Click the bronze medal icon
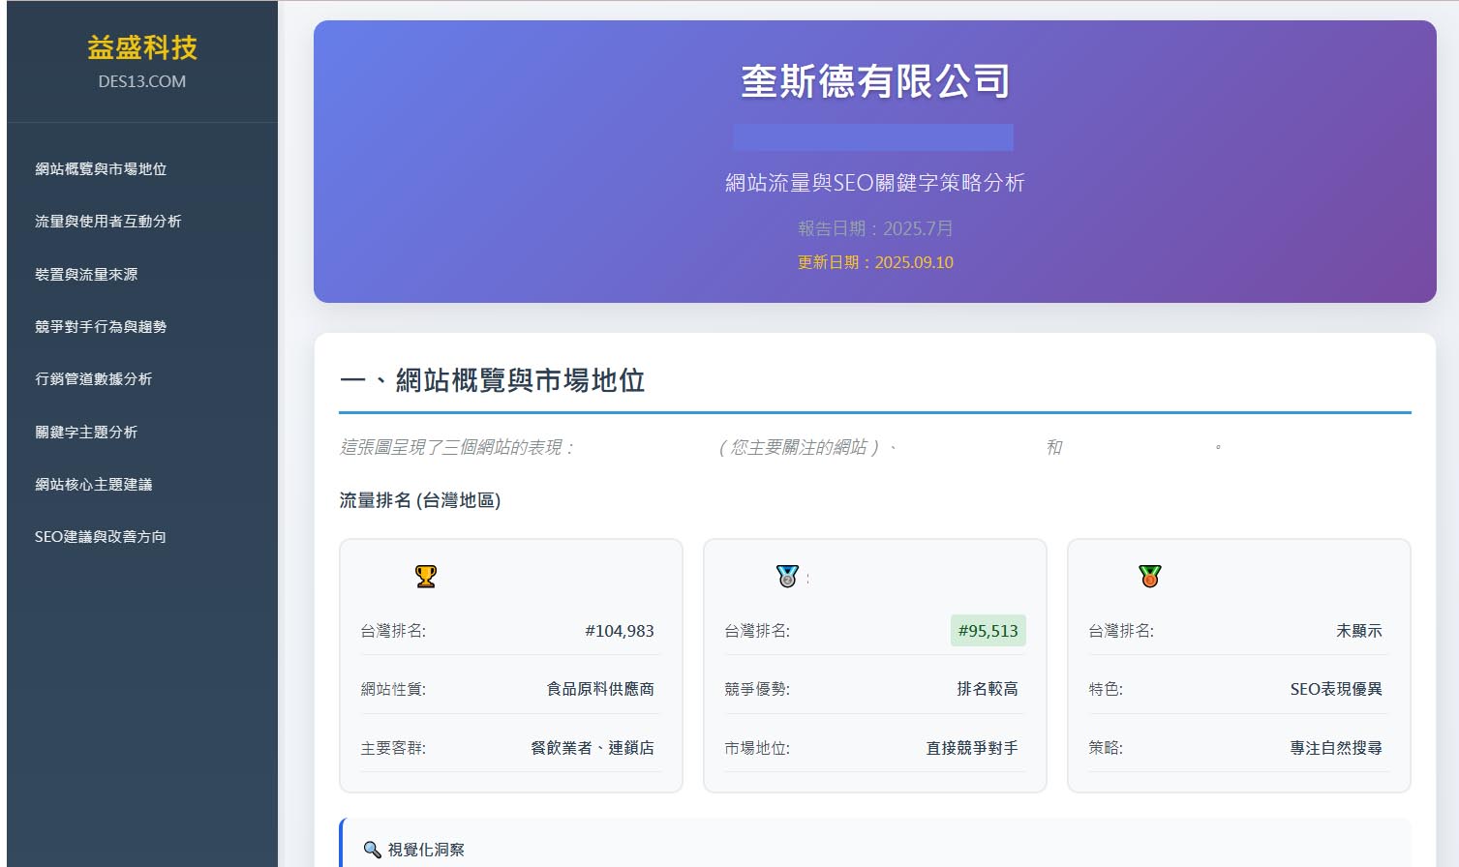Viewport: 1459px width, 867px height. pyautogui.click(x=1149, y=577)
